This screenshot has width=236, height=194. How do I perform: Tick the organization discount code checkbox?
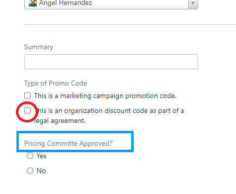click(x=27, y=110)
